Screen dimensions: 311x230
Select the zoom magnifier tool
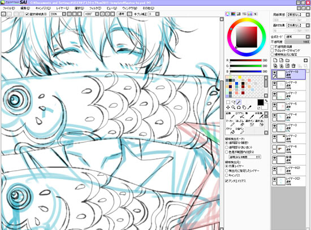tap(234, 107)
